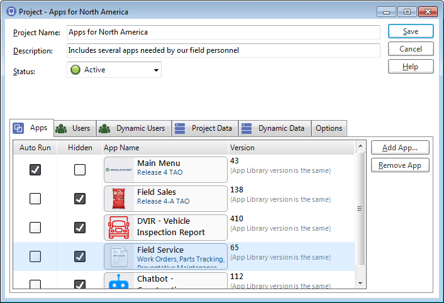444x303 pixels.
Task: Click the app list scrollbar thumb
Action: pyautogui.click(x=360, y=209)
